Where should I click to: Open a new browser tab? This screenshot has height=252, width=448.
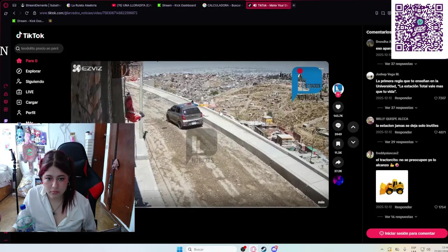click(x=294, y=5)
